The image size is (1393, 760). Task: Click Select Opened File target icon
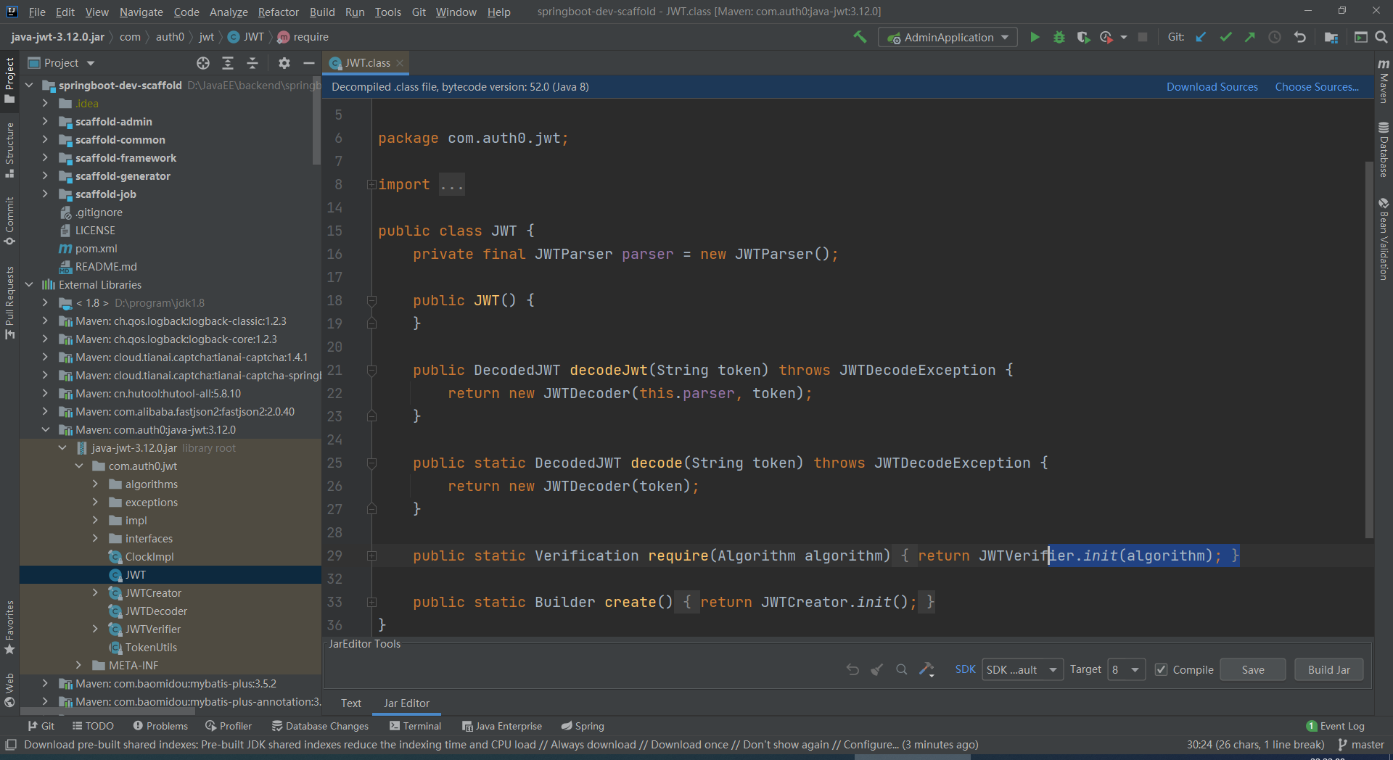pyautogui.click(x=203, y=63)
